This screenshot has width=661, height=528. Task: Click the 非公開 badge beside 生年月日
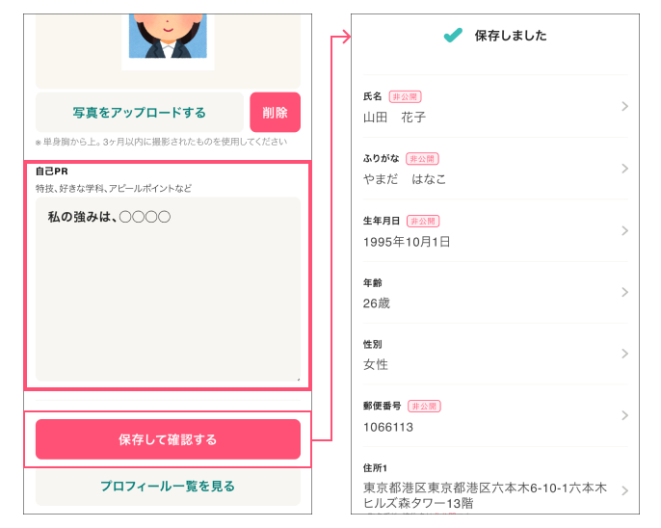422,221
